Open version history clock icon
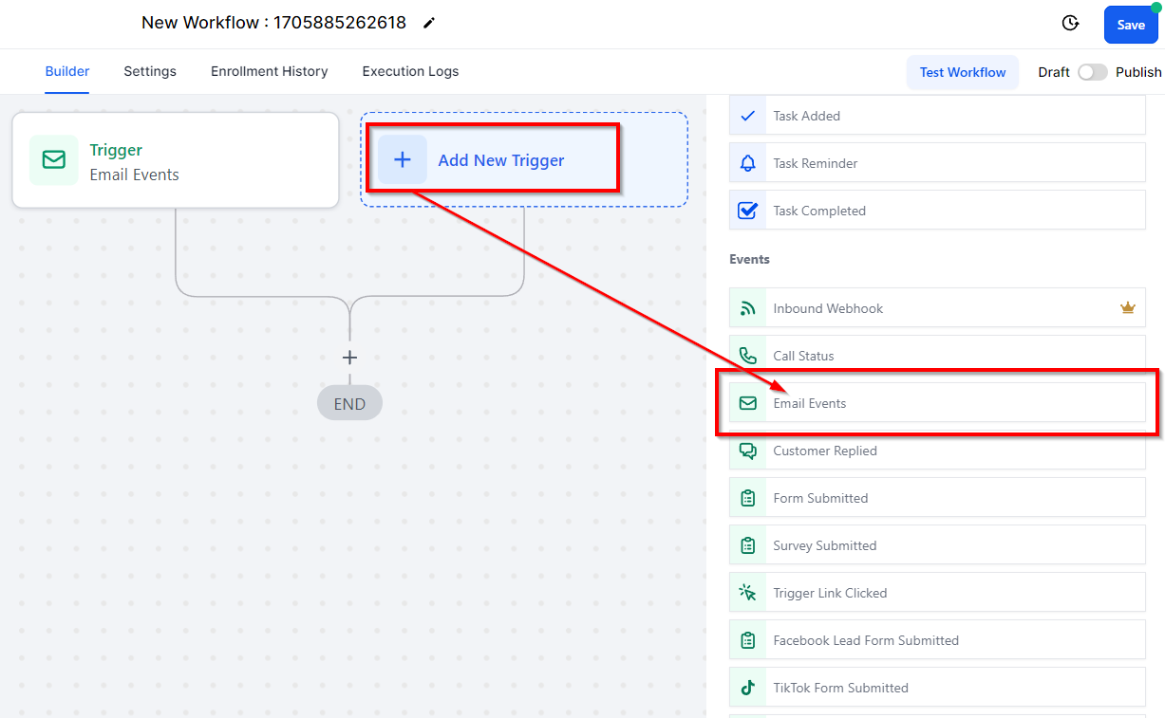This screenshot has height=718, width=1165. click(x=1070, y=24)
